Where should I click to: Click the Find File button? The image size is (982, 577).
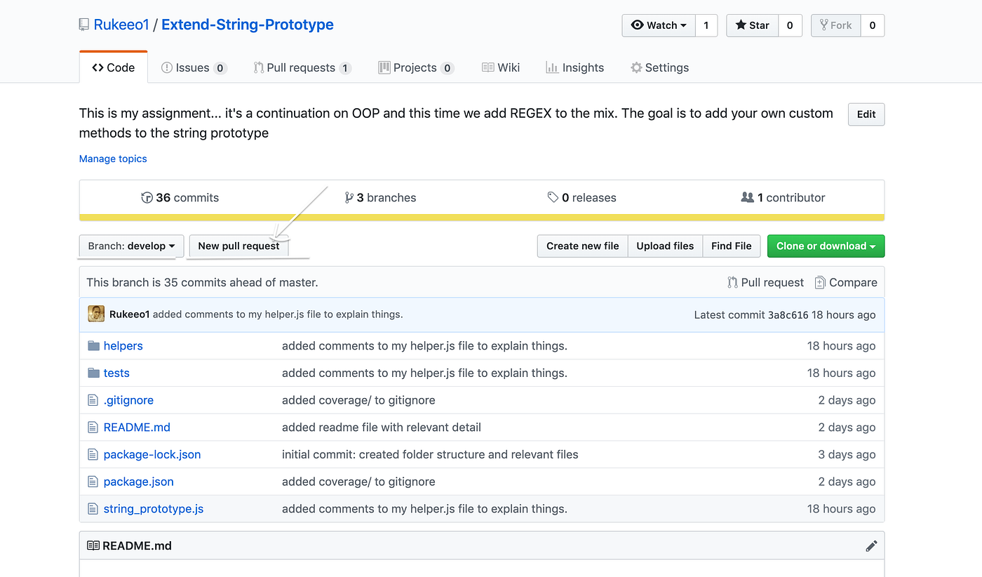[732, 246]
